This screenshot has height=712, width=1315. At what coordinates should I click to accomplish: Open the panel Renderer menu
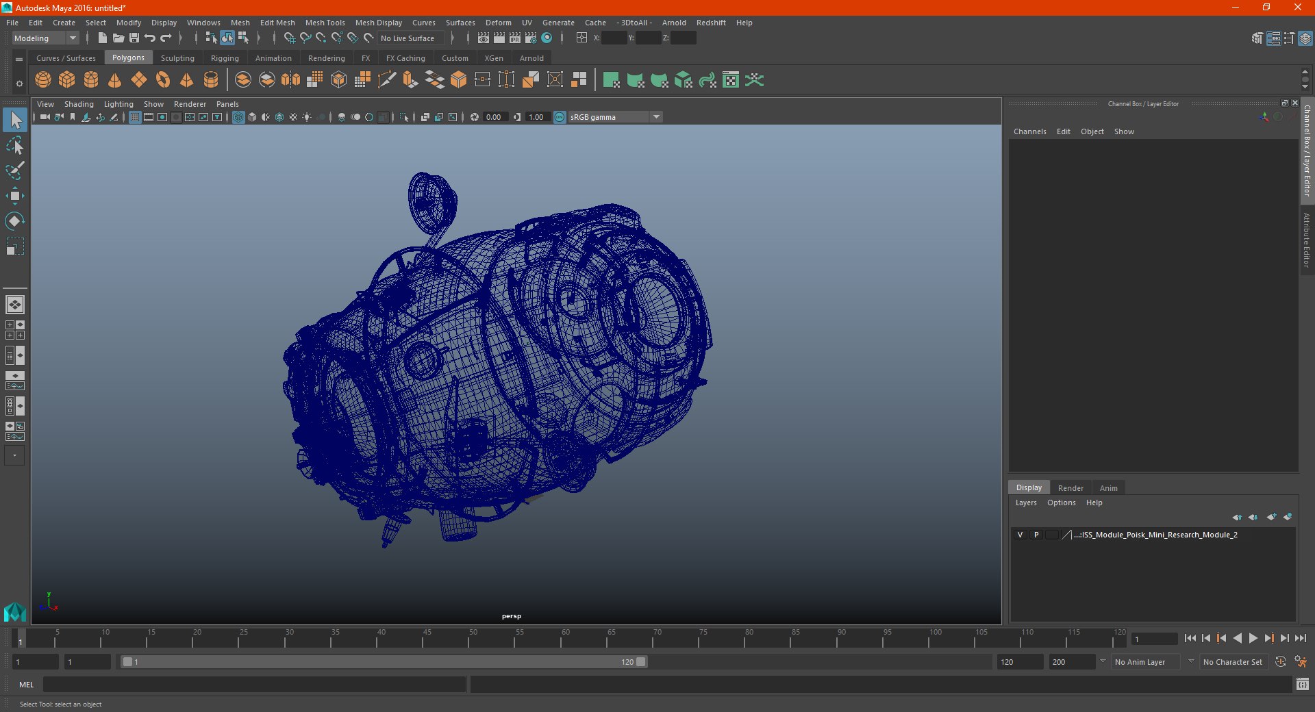[x=190, y=104]
